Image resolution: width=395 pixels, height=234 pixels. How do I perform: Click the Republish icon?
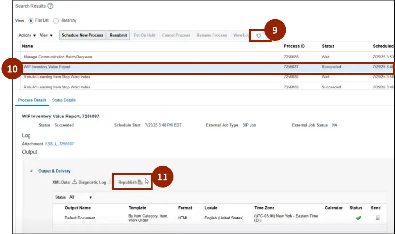point(140,182)
